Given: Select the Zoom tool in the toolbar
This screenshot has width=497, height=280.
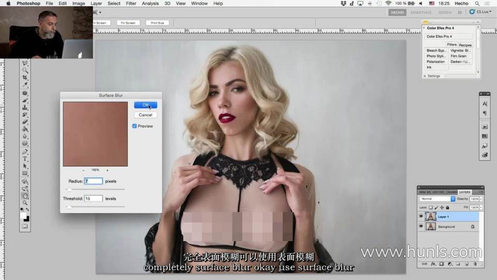Looking at the screenshot, I should pos(25,203).
